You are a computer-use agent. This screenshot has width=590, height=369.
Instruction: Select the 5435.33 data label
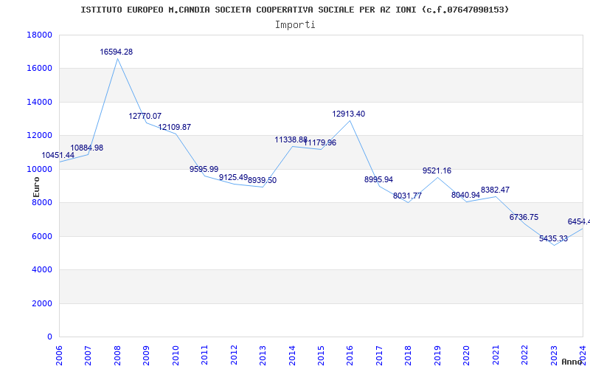(554, 238)
